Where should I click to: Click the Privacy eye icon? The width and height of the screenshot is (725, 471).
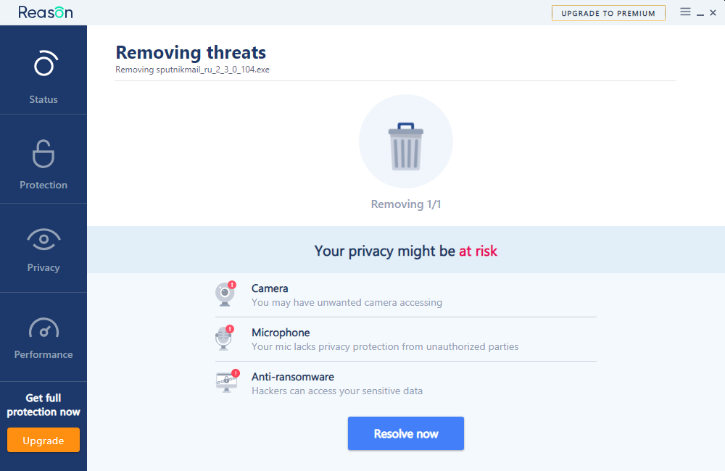(x=43, y=238)
